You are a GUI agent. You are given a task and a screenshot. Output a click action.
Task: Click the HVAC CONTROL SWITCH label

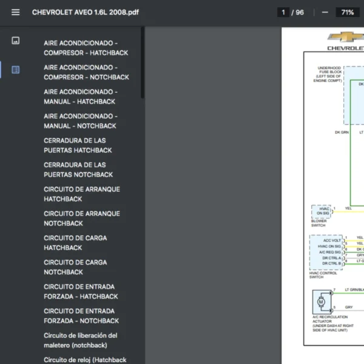tap(323, 275)
